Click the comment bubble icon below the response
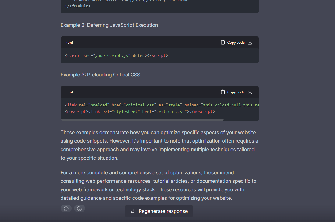The height and width of the screenshot is (222, 335). point(66,208)
